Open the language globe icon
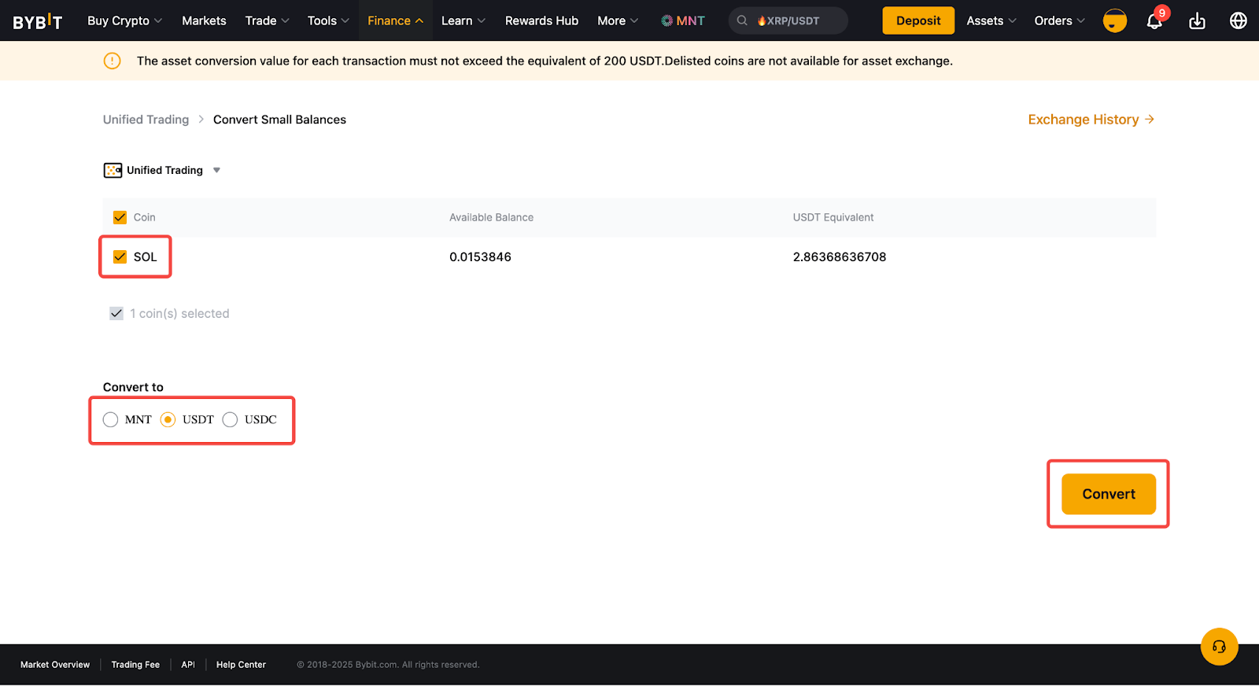The image size is (1259, 686). [x=1238, y=21]
